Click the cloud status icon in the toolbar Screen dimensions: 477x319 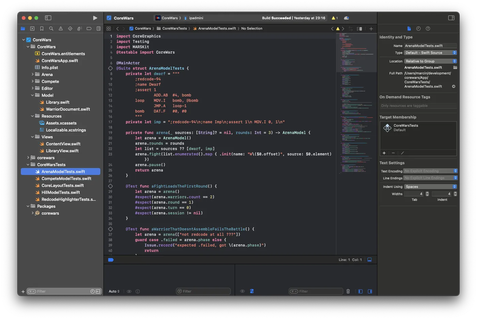[x=347, y=18]
